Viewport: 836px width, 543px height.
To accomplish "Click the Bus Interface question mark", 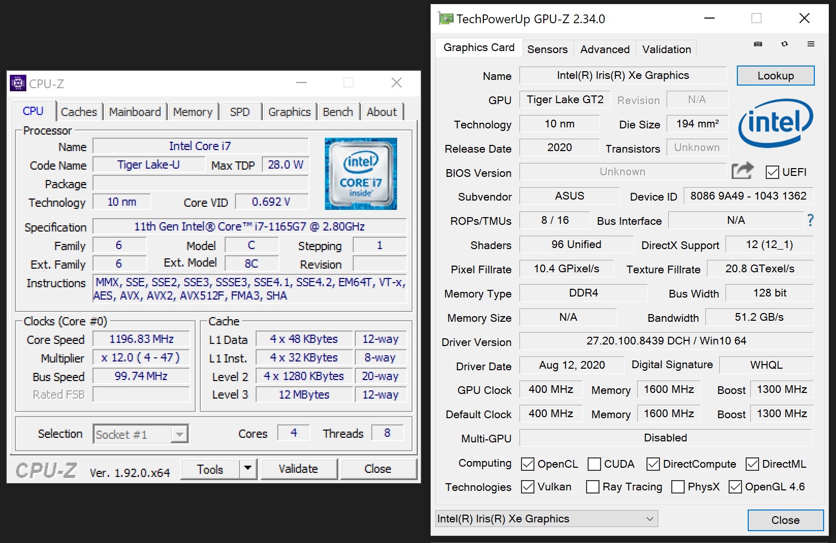I will click(810, 221).
